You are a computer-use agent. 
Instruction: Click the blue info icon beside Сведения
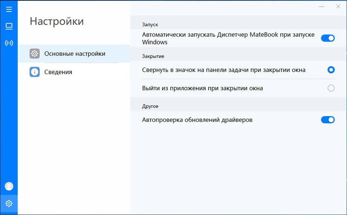click(x=35, y=72)
